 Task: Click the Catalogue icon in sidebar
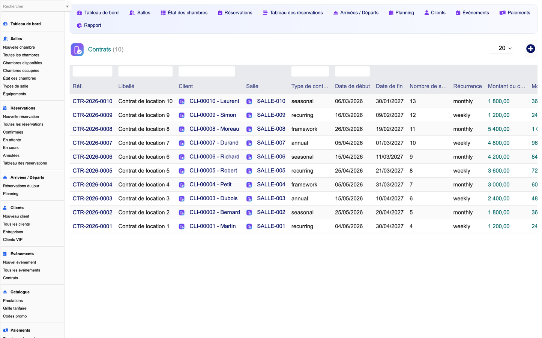click(5, 292)
